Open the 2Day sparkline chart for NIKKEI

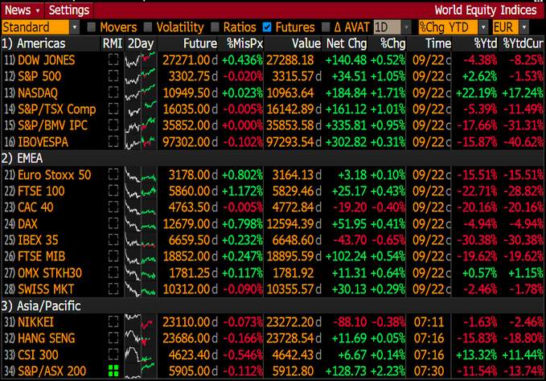point(140,322)
